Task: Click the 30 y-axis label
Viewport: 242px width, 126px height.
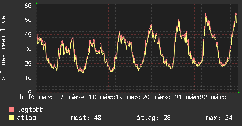Action: point(28,49)
